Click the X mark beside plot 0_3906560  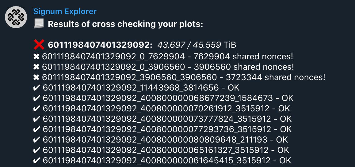(36, 67)
